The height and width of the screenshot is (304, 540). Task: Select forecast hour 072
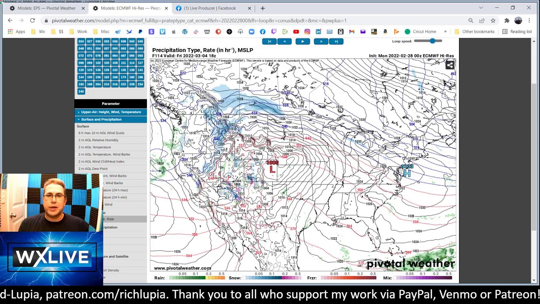point(81,56)
